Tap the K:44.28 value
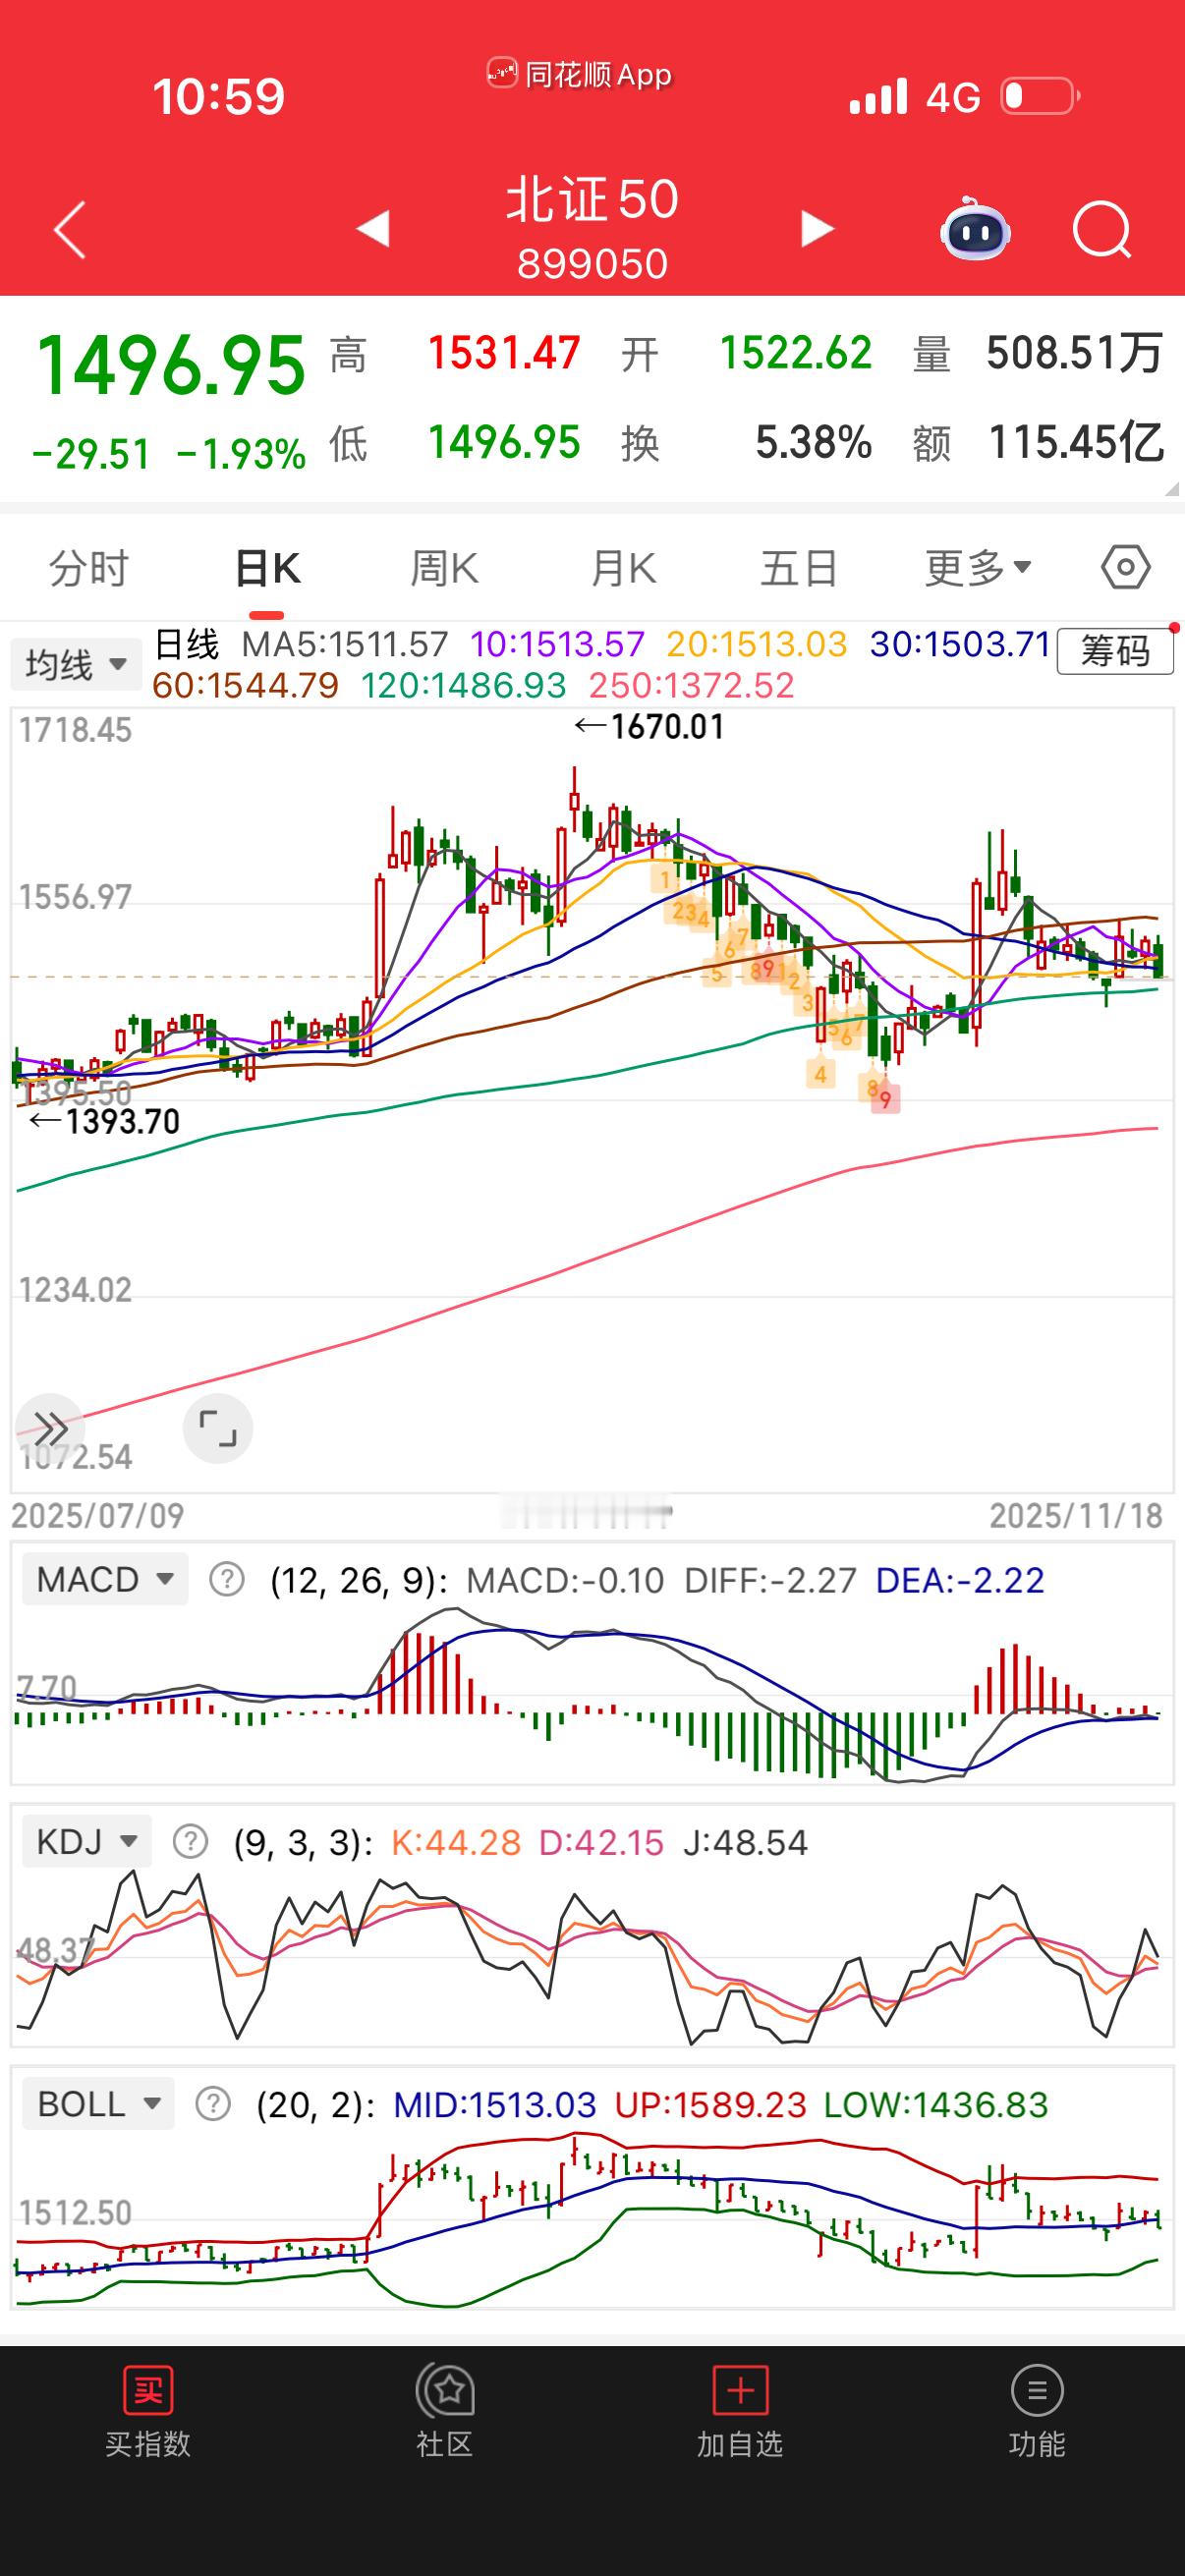Image resolution: width=1185 pixels, height=2576 pixels. pyautogui.click(x=456, y=1842)
